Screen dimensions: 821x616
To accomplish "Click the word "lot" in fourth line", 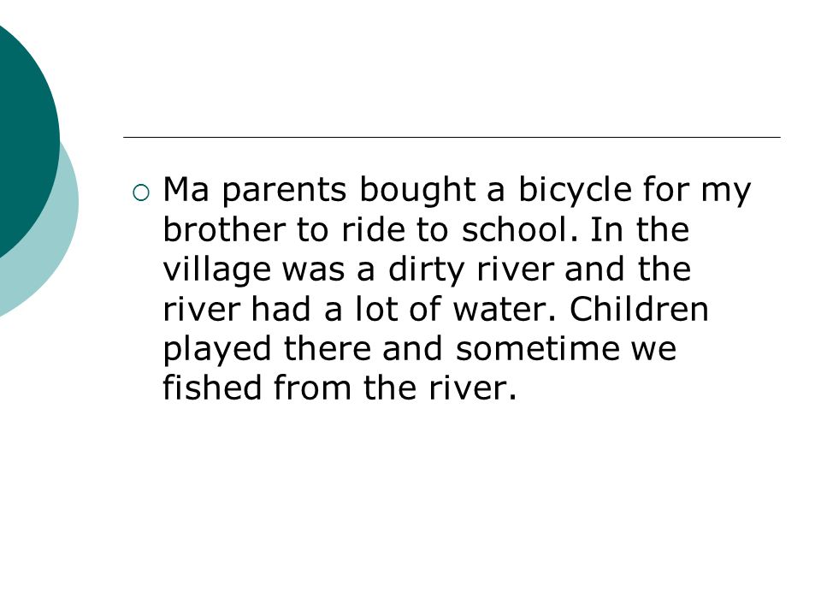I will click(376, 308).
